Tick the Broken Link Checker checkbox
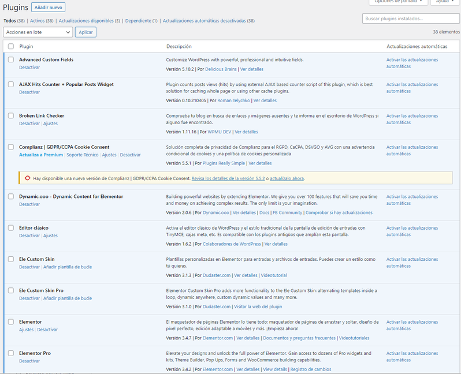 11,115
